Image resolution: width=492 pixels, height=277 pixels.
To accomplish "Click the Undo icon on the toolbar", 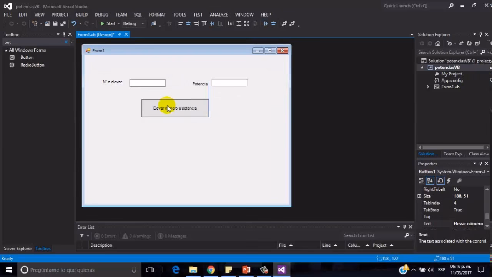I will click(73, 23).
